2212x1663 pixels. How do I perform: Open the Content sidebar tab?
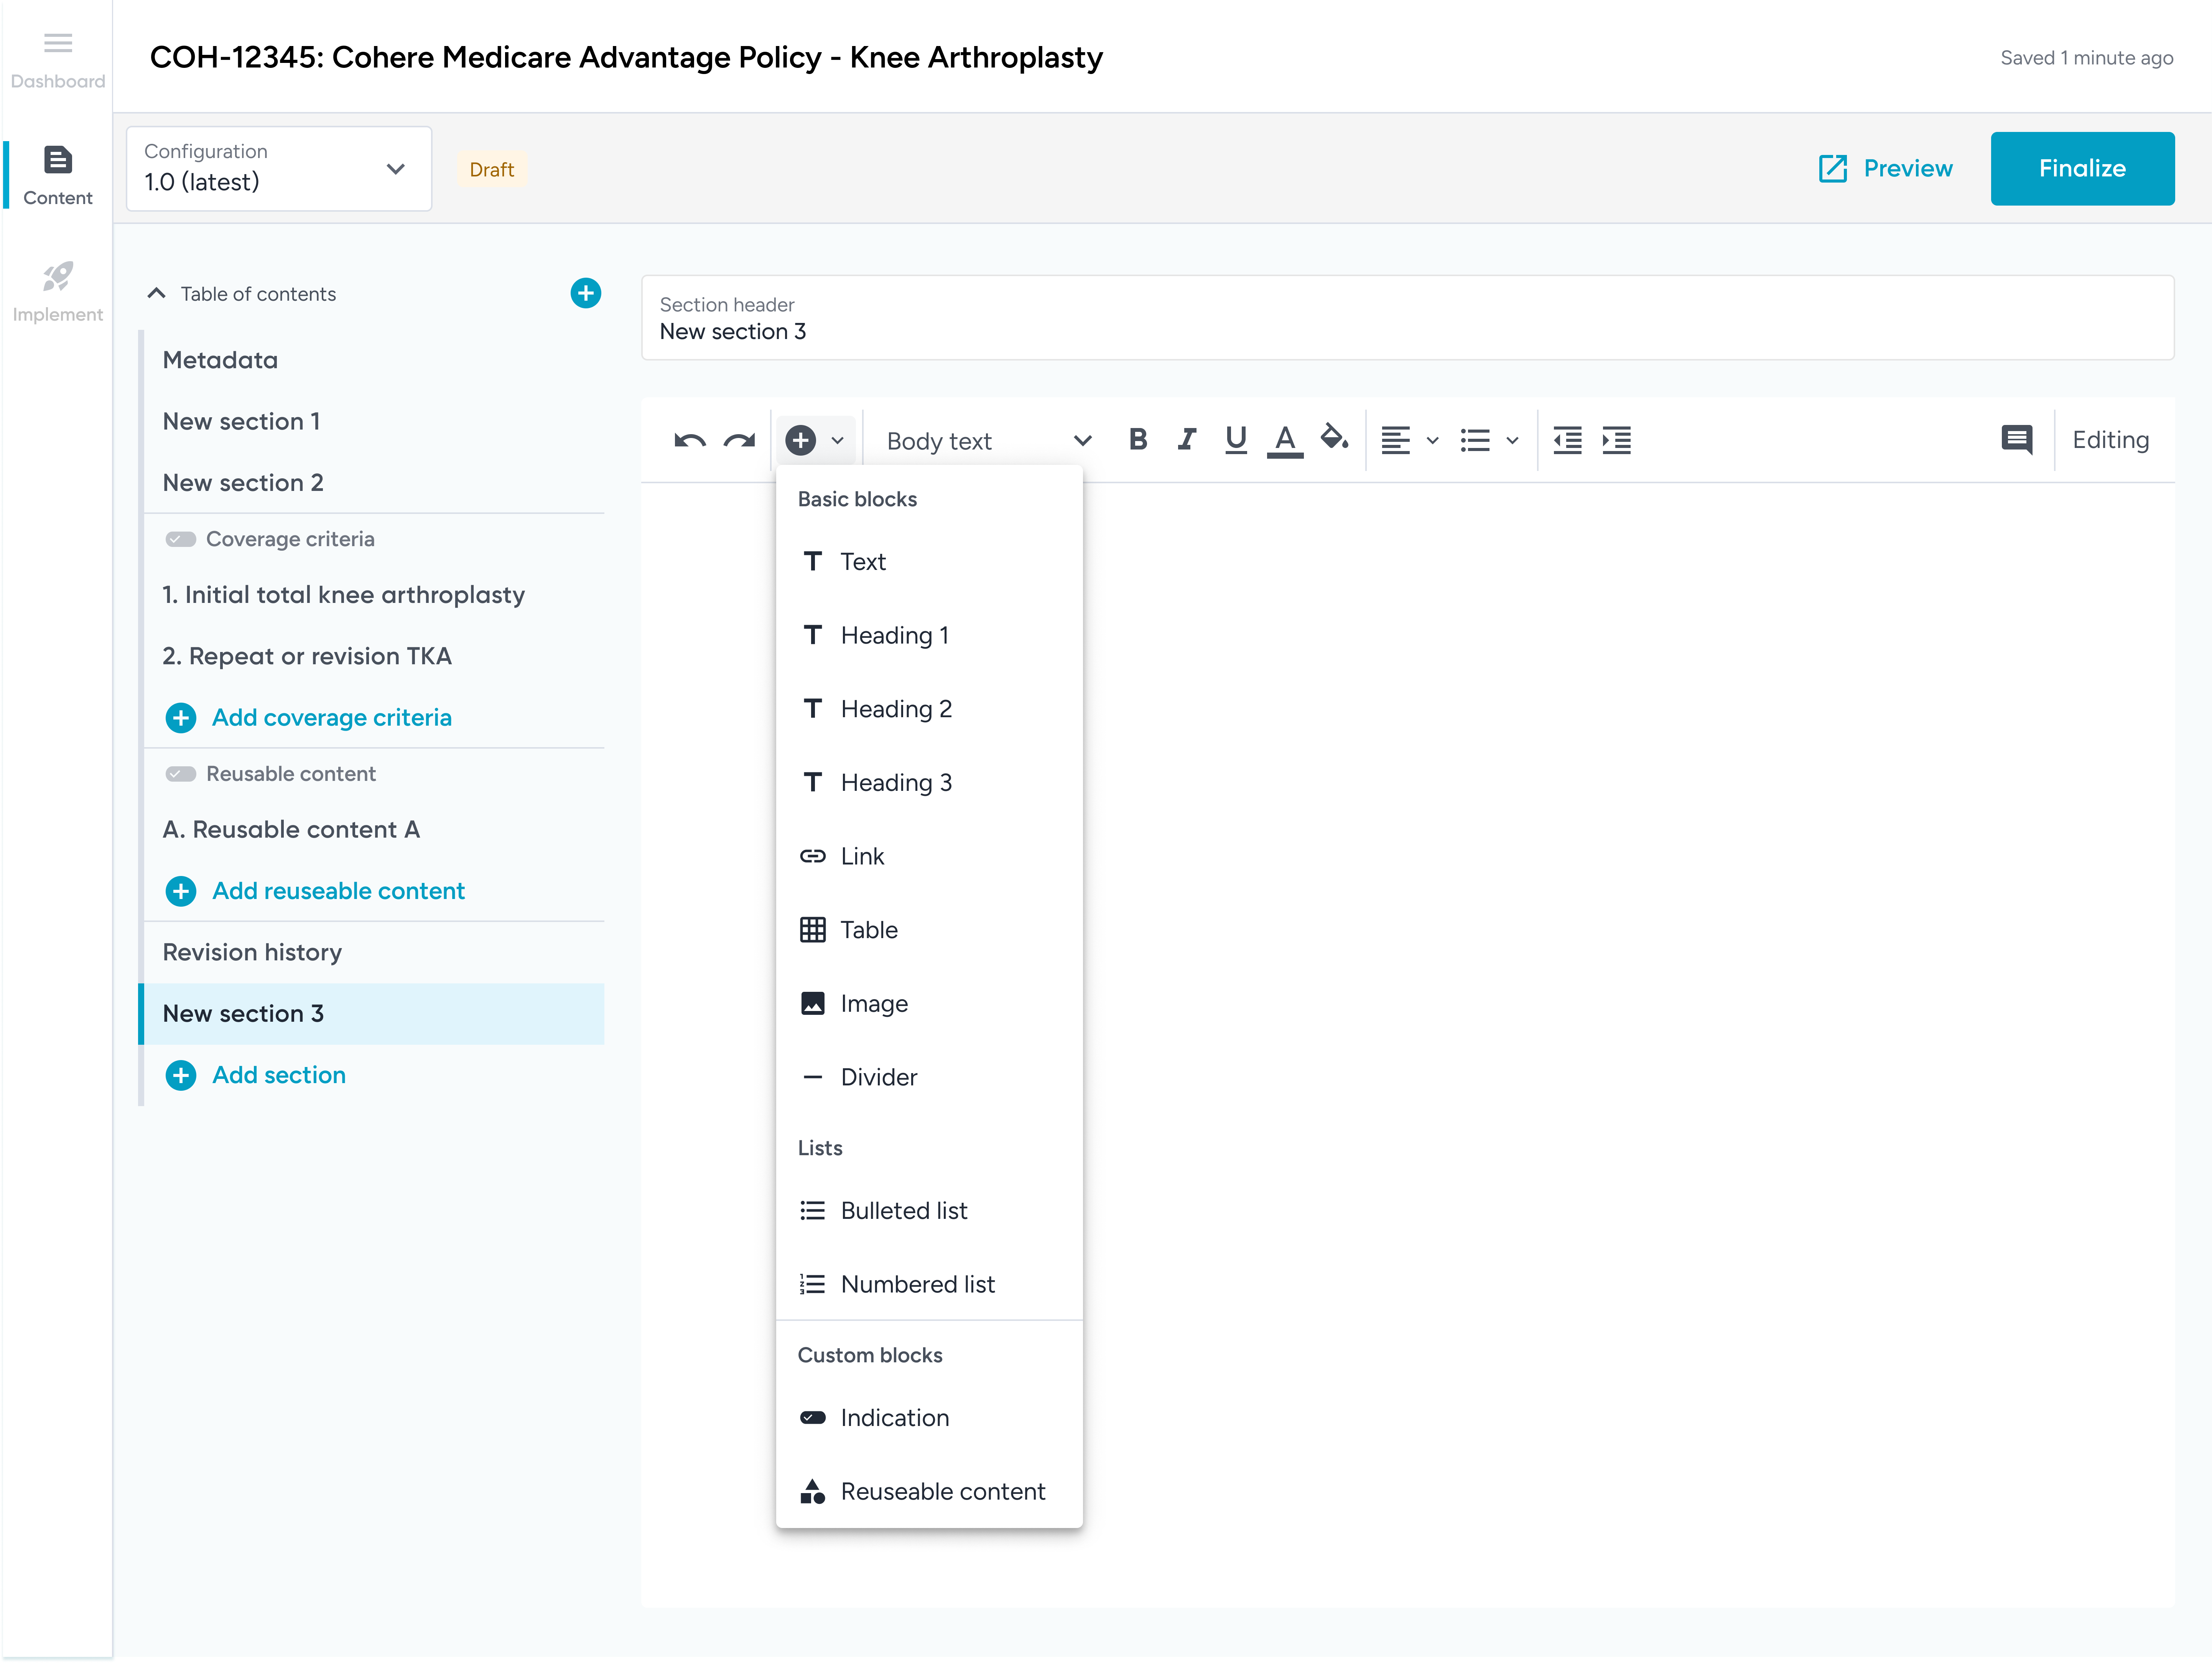58,175
